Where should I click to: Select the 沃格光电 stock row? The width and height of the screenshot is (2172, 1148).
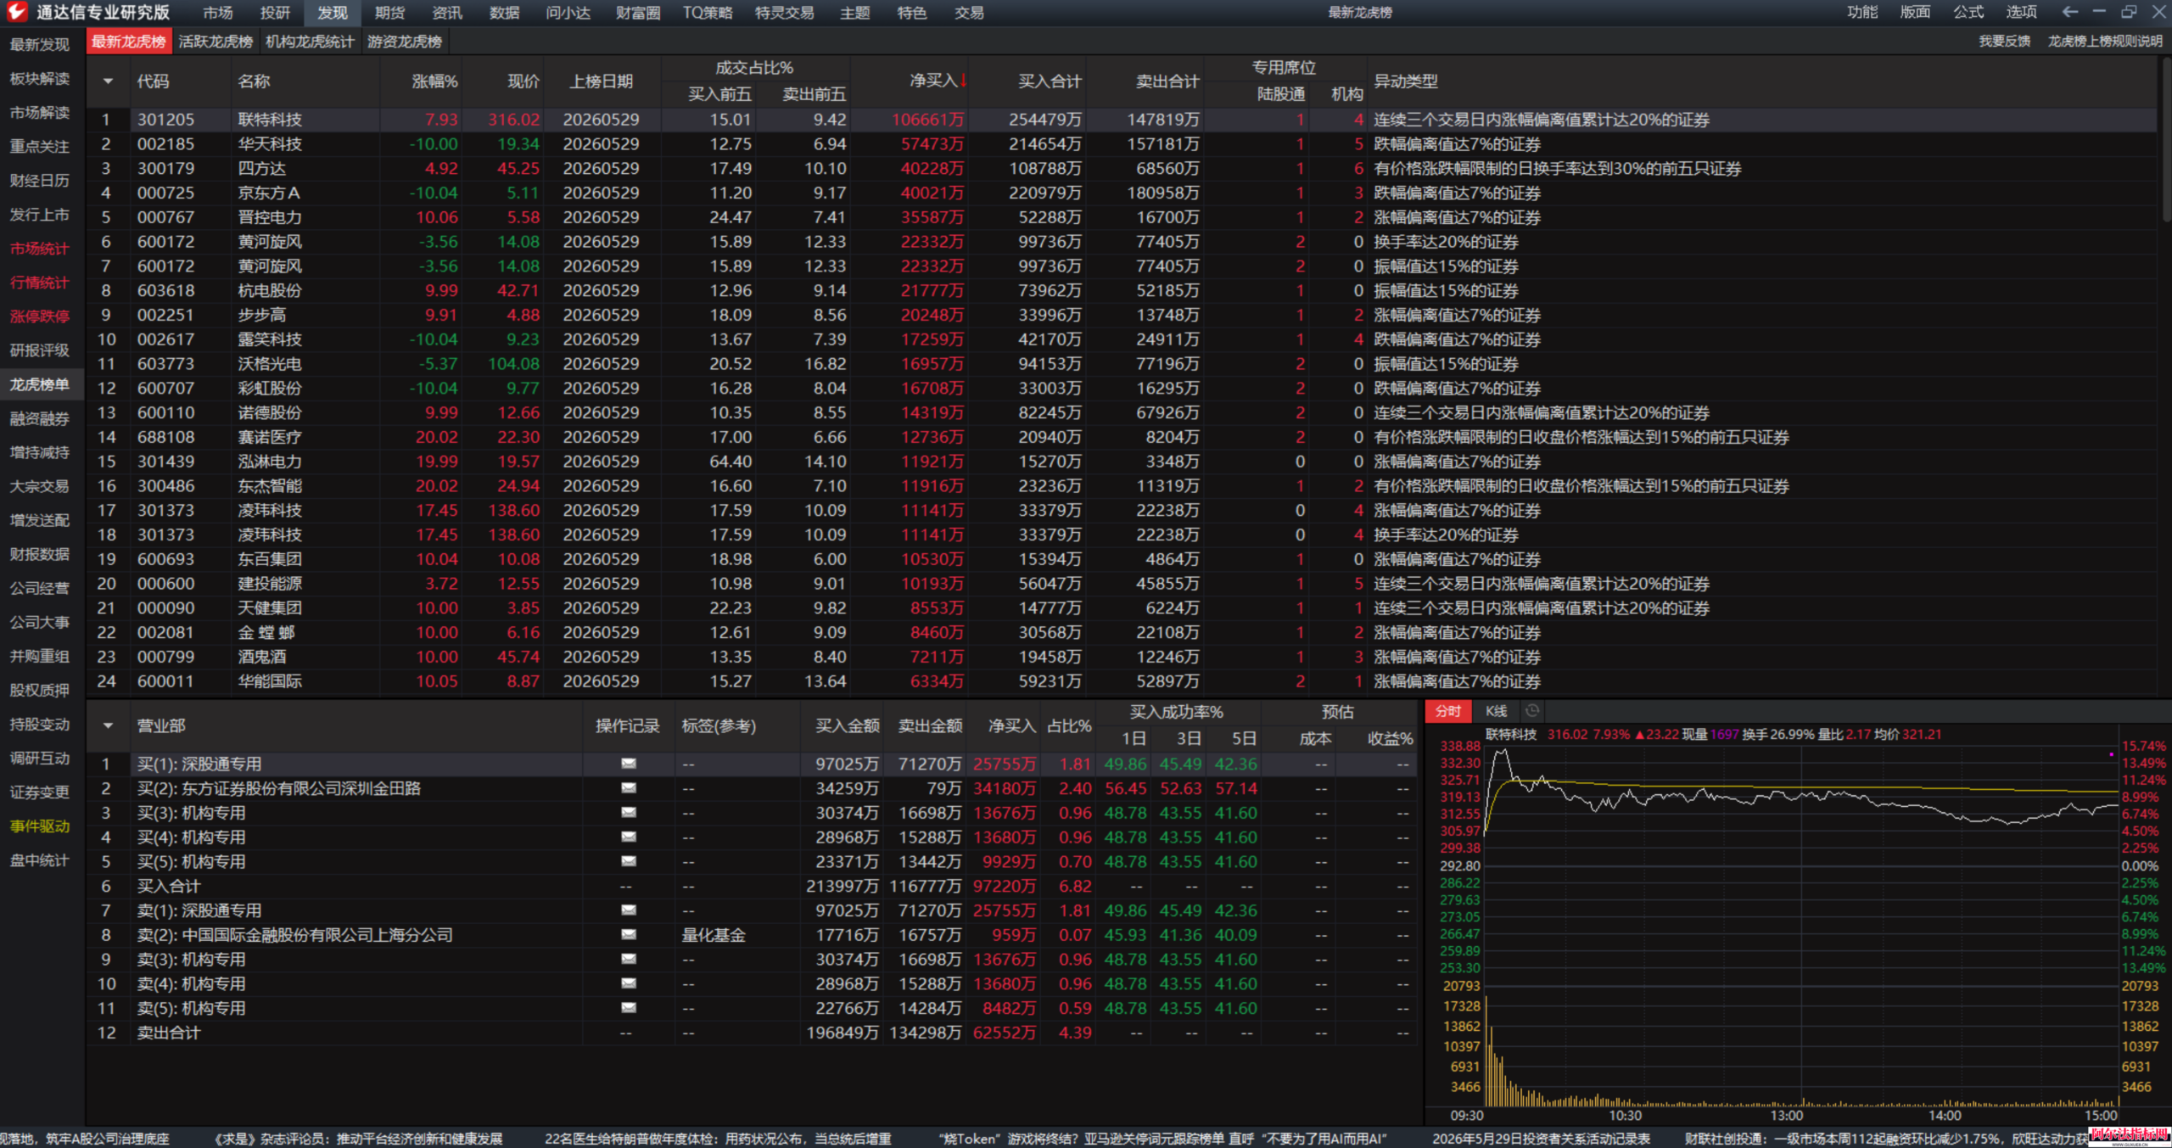pos(1122,364)
